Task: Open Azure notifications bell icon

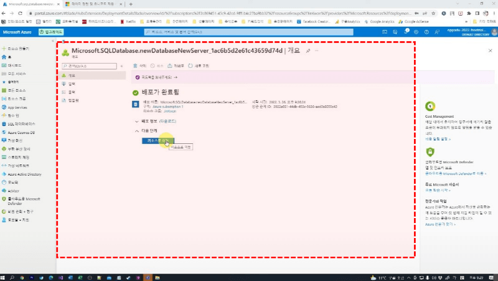Action: 406,32
